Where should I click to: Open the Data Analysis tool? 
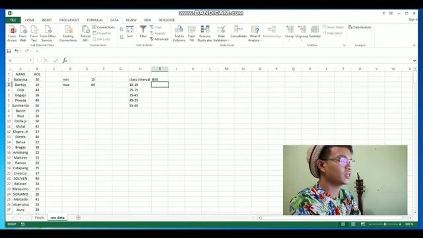[360, 27]
